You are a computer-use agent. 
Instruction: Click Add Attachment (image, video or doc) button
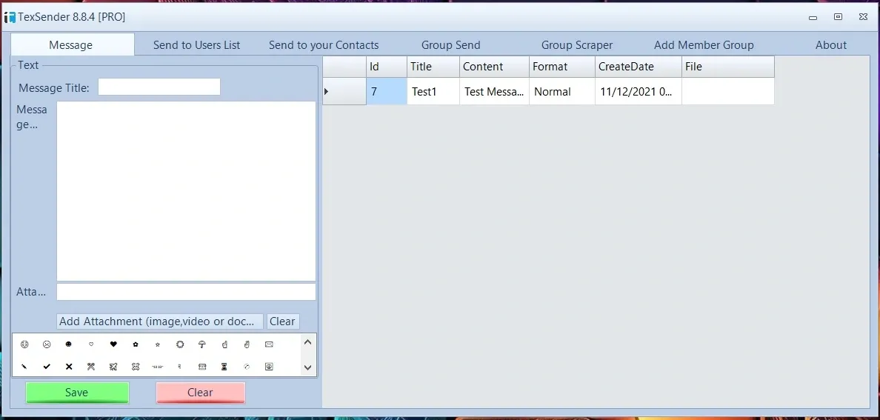(x=160, y=321)
